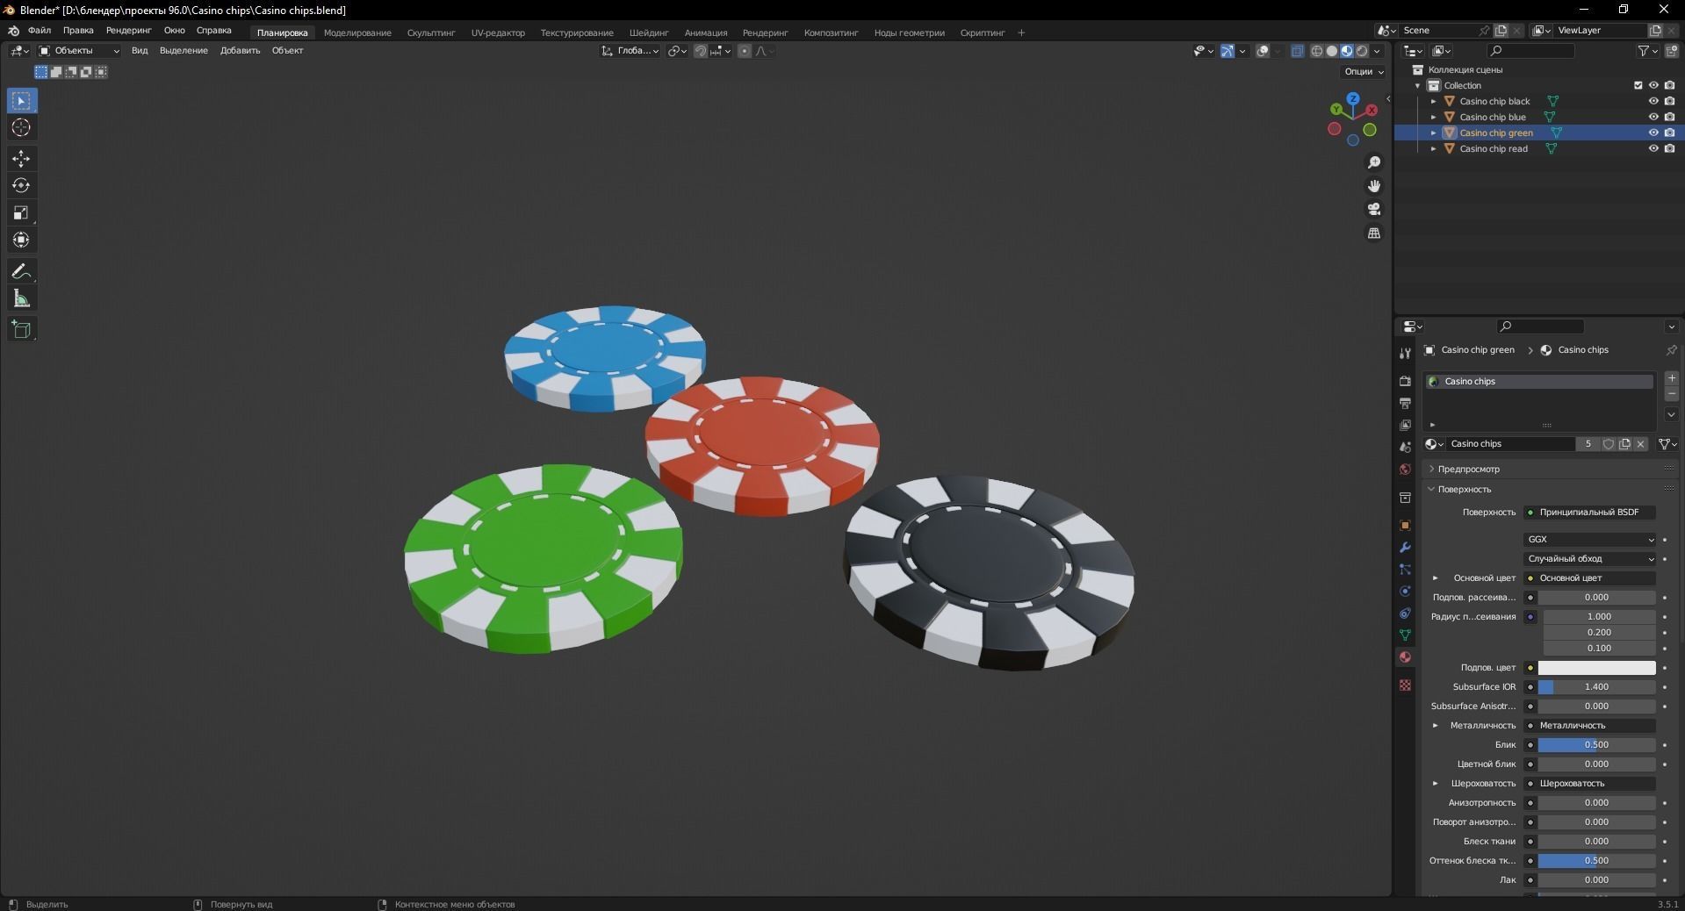Select the Transform tool

click(22, 240)
